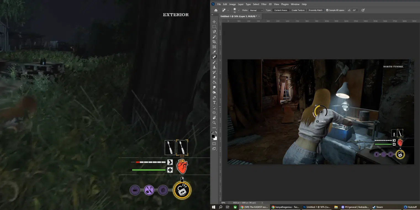The height and width of the screenshot is (210, 420).
Task: Select the Paint Bucket tool
Action: coord(214,82)
